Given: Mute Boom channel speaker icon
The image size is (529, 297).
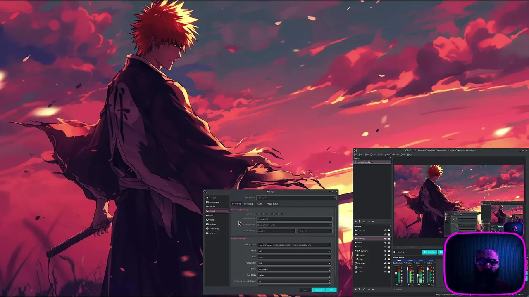Looking at the screenshot, I should click(x=419, y=285).
